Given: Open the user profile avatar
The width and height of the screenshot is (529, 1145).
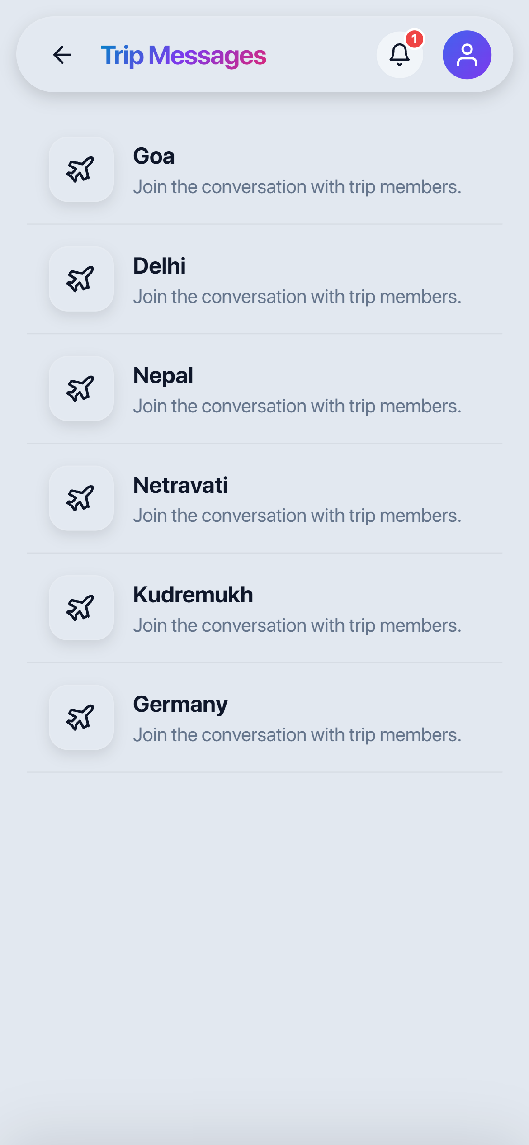Looking at the screenshot, I should pos(467,55).
